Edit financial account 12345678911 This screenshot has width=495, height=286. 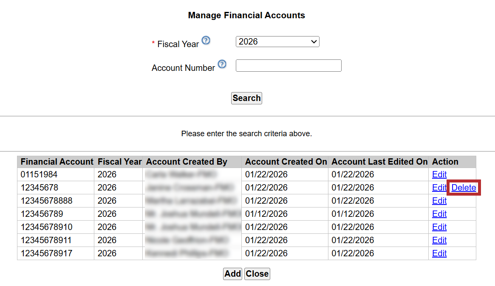pyautogui.click(x=439, y=240)
